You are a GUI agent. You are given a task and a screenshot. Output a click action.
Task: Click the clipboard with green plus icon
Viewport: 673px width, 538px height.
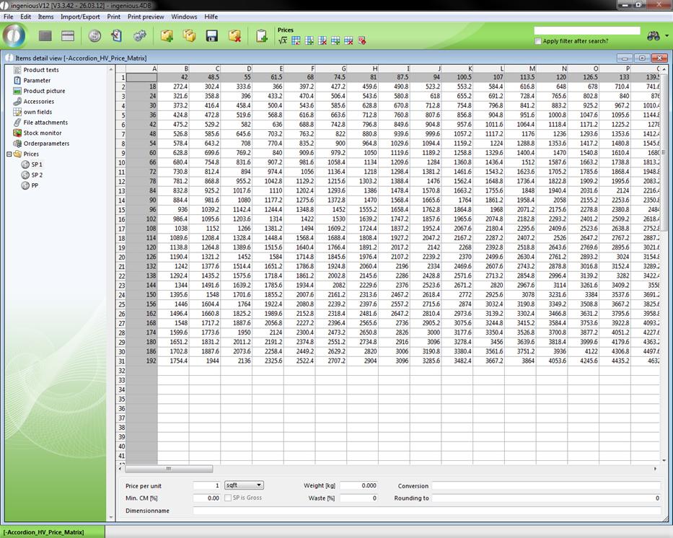(262, 35)
